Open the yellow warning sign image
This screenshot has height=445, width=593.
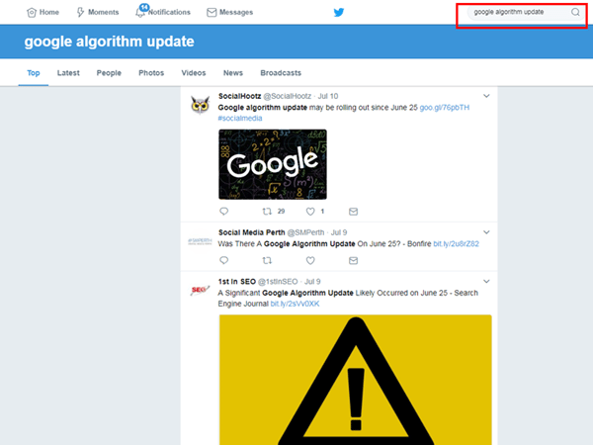tap(356, 380)
